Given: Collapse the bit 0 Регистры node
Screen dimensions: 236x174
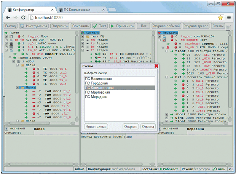Looking at the screenshot, I should pos(167,77).
